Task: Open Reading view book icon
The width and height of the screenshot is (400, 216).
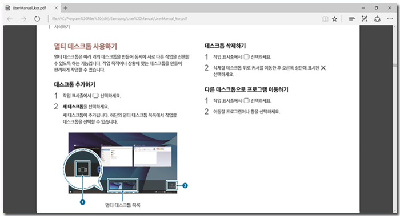Action: [x=325, y=19]
